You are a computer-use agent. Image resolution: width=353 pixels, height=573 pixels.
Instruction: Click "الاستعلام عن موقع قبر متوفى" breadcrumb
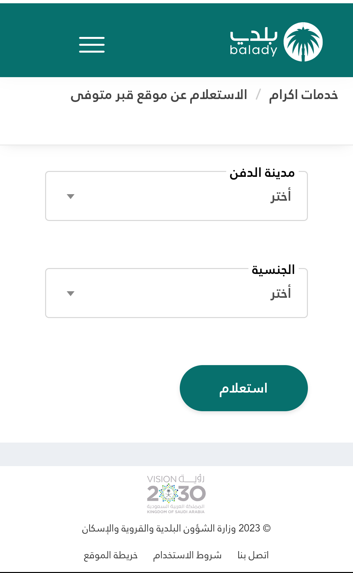(159, 95)
